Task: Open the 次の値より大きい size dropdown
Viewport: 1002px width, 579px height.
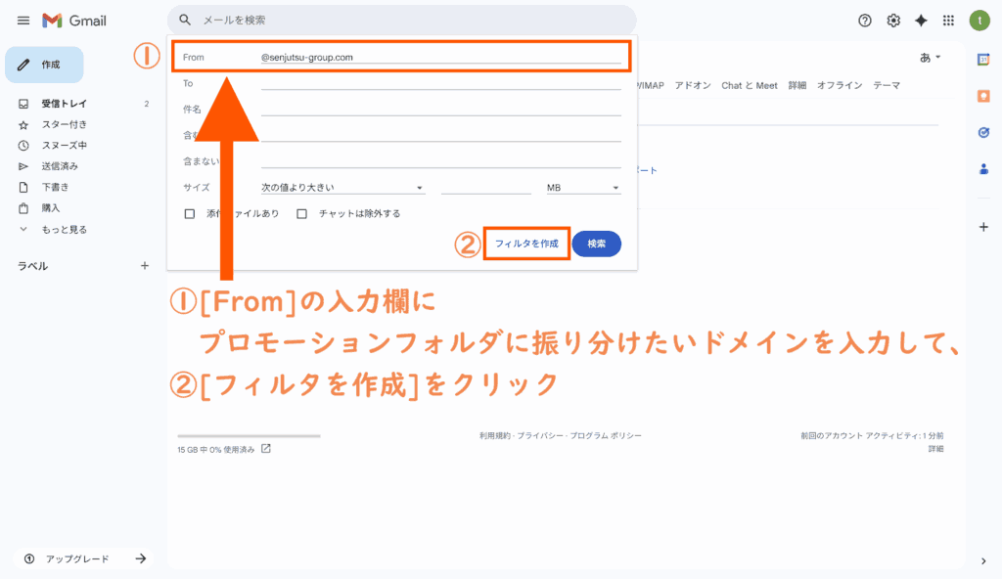Action: [342, 188]
